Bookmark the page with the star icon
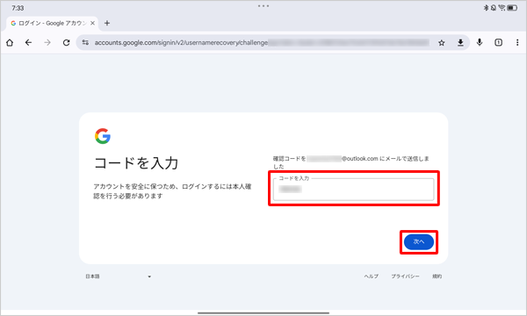Image resolution: width=527 pixels, height=316 pixels. [442, 43]
